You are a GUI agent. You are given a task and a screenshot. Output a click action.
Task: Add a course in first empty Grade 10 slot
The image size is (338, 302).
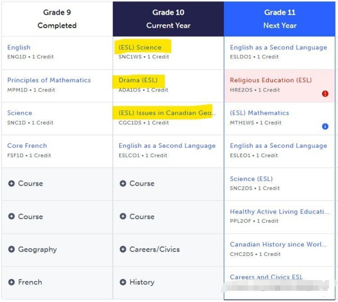point(169,184)
